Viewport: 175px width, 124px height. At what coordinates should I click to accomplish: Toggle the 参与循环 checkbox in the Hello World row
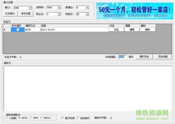pos(18,29)
